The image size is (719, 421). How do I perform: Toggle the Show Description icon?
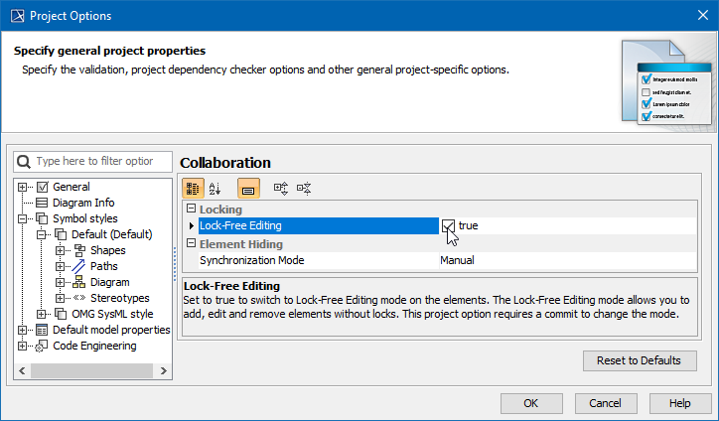(x=248, y=188)
